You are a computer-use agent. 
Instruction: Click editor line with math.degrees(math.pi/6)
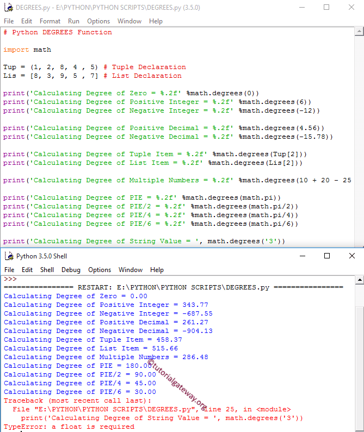click(x=151, y=224)
